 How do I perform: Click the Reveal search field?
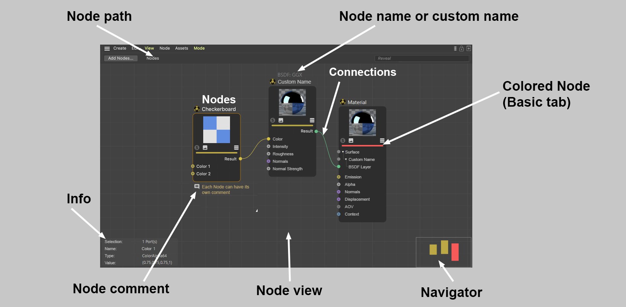tap(422, 58)
